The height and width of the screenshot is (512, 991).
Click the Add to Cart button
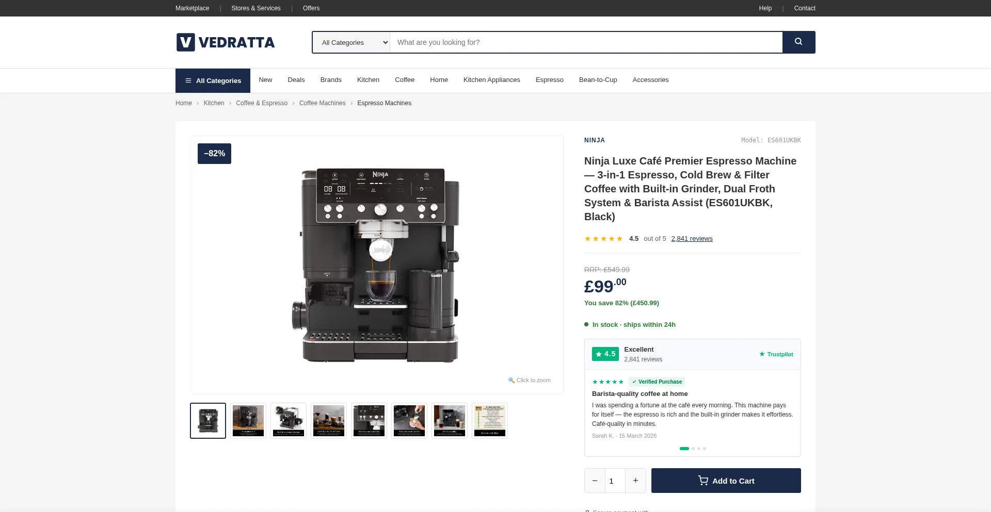click(x=726, y=481)
